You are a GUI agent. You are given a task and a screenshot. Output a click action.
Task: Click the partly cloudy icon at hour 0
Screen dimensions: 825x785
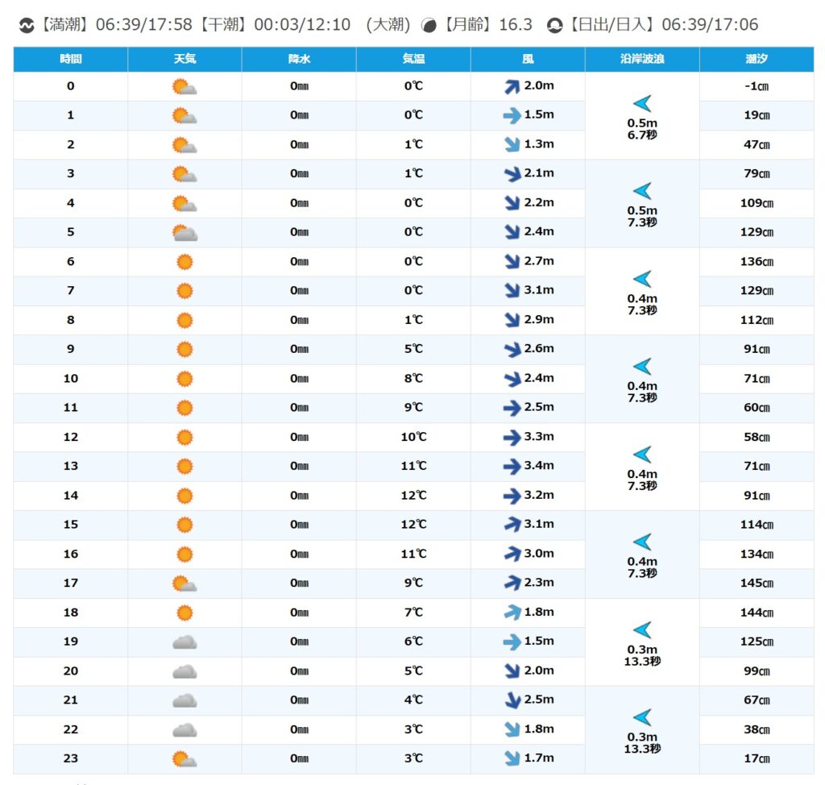point(184,86)
